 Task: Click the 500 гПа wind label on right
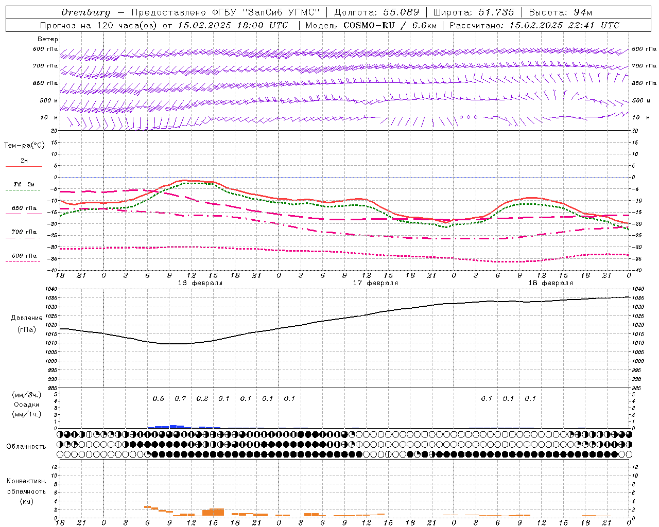(644, 49)
